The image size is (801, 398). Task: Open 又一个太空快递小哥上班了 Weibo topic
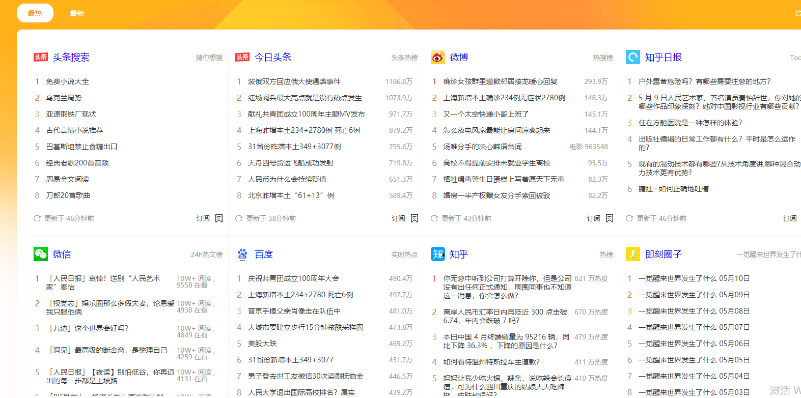[486, 114]
